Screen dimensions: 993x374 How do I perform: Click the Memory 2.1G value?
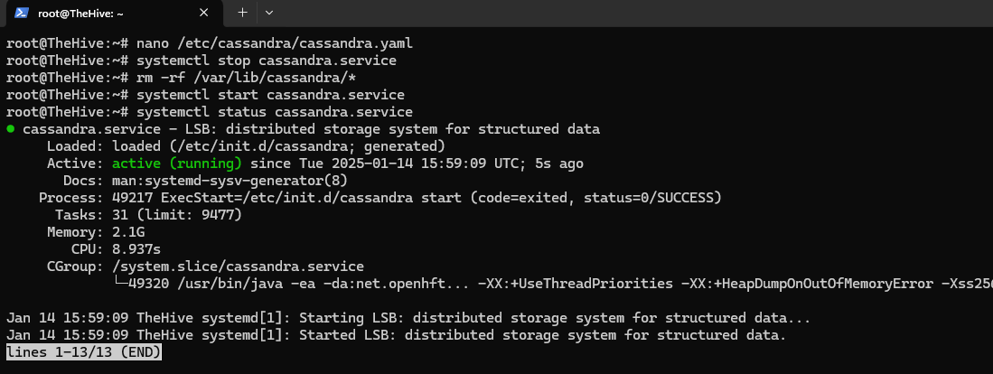coord(128,232)
